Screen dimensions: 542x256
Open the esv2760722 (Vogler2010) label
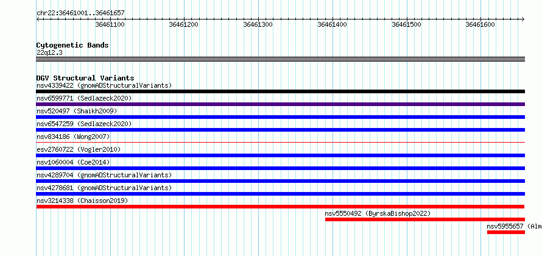79,149
